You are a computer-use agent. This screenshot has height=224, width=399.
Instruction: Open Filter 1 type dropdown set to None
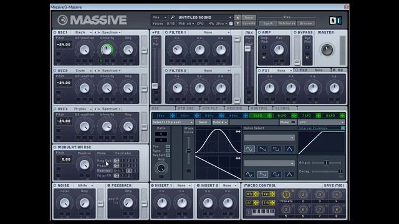(x=210, y=32)
